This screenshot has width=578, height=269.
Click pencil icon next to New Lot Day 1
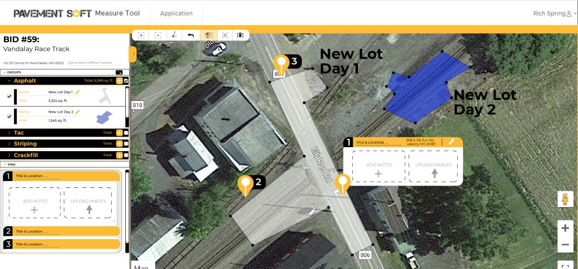coord(78,91)
